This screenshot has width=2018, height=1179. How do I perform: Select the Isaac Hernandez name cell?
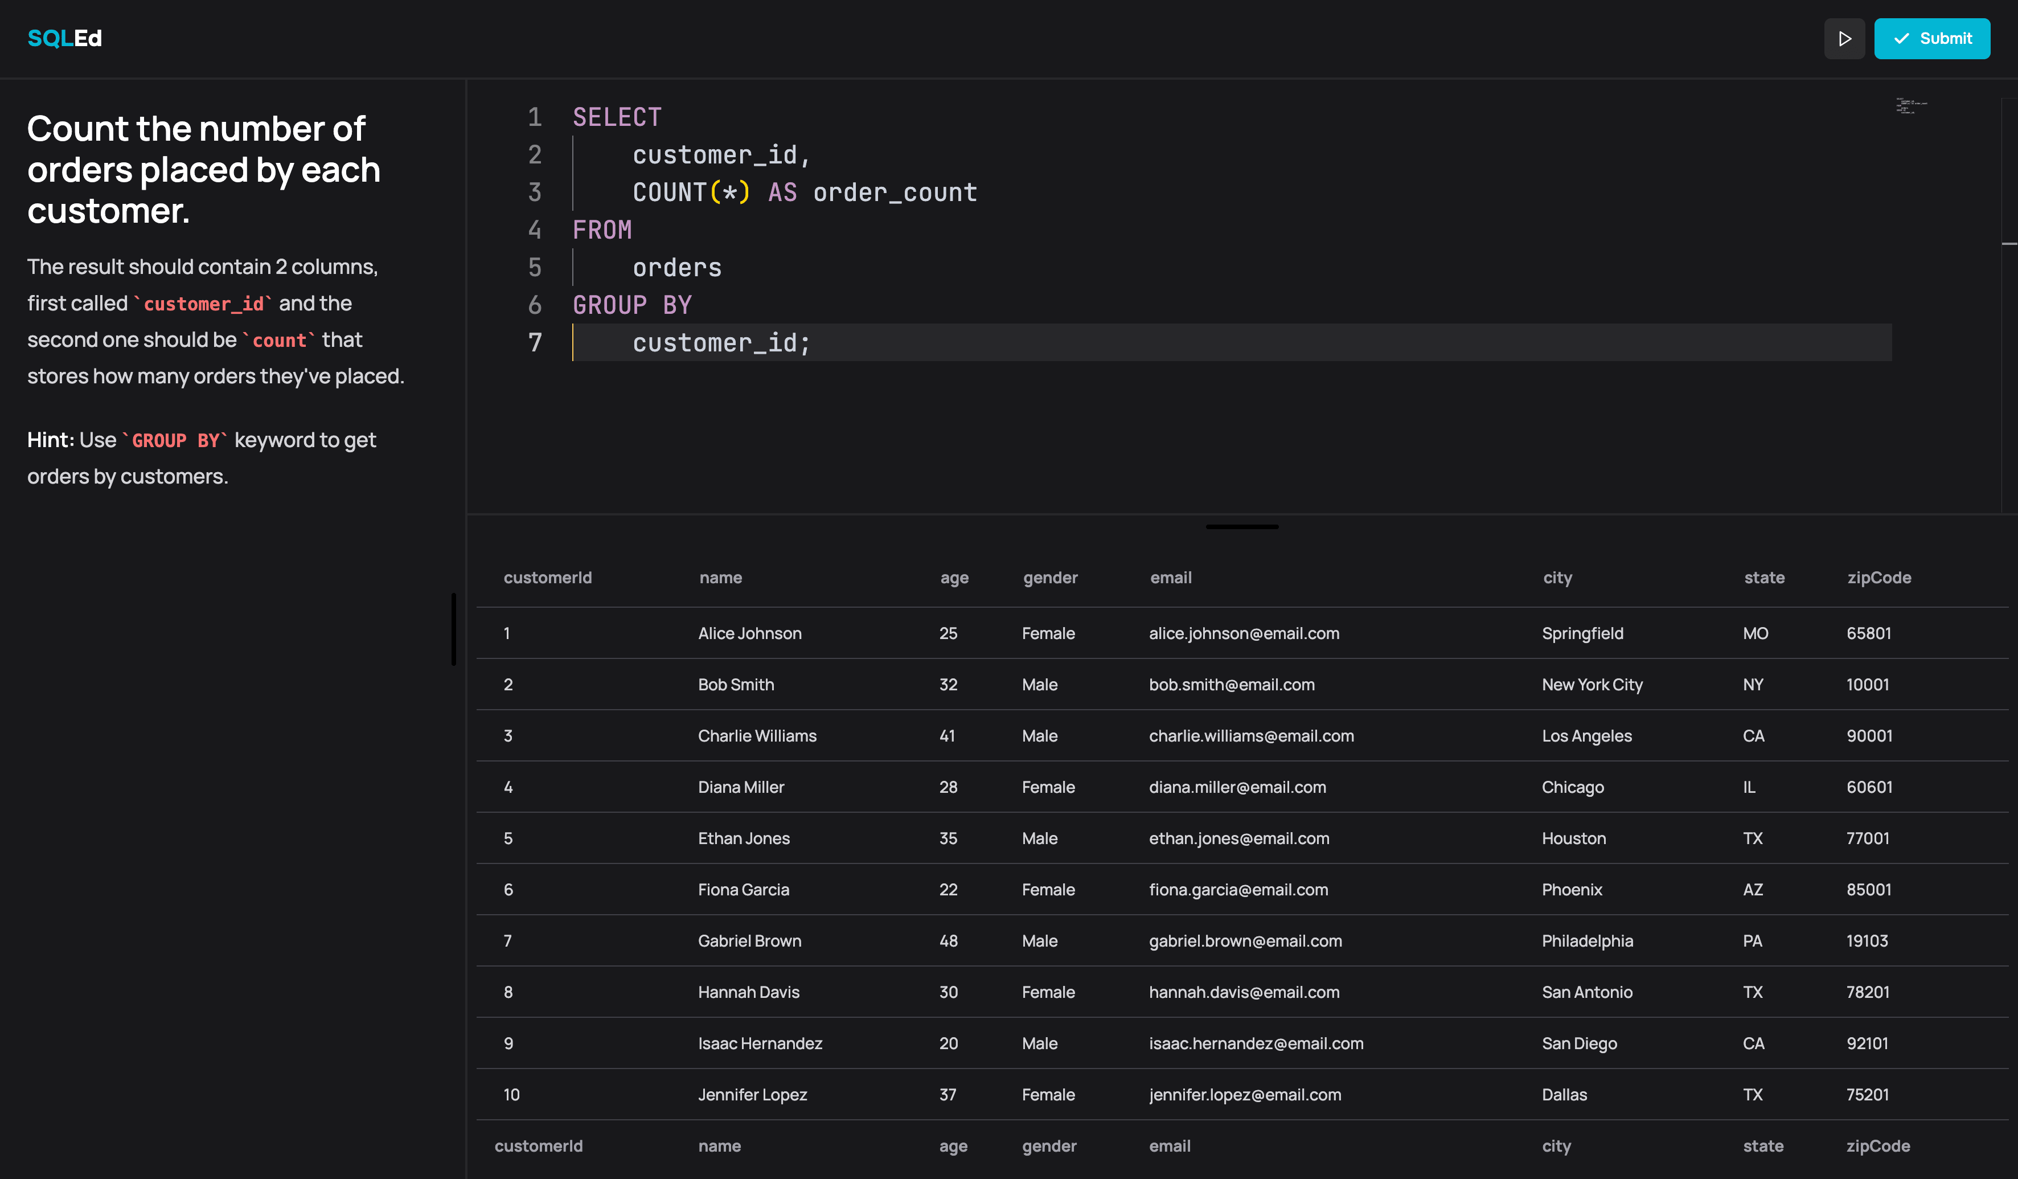click(760, 1043)
